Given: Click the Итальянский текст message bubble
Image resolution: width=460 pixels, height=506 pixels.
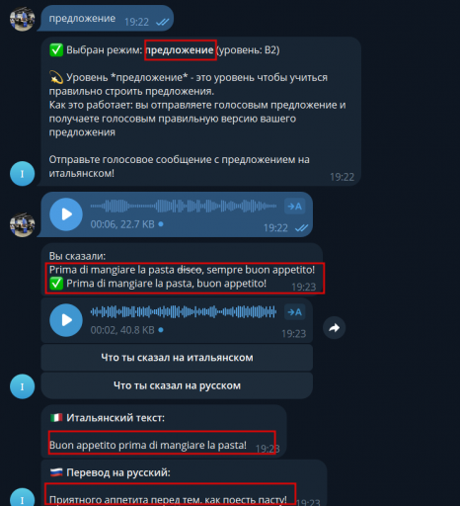Looking at the screenshot, I should 164,431.
